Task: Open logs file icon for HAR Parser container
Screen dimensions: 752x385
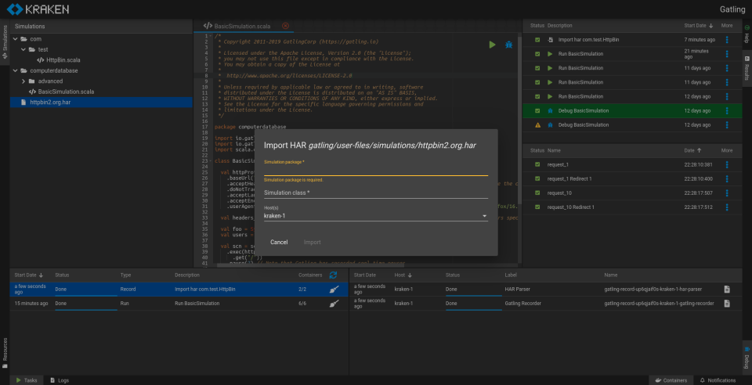Action: click(727, 289)
